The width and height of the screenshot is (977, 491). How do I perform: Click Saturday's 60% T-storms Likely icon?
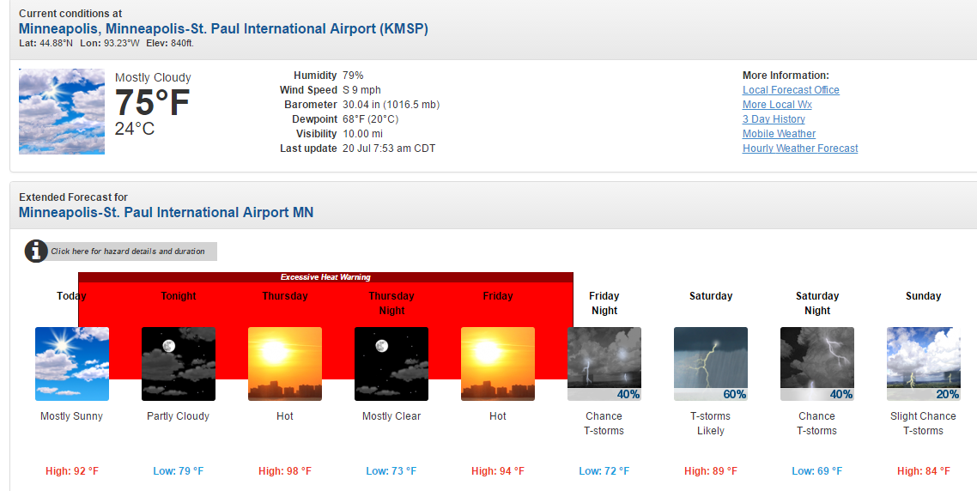(711, 364)
